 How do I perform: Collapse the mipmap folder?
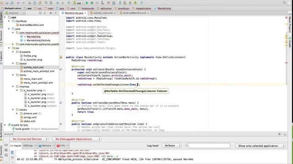(13, 87)
